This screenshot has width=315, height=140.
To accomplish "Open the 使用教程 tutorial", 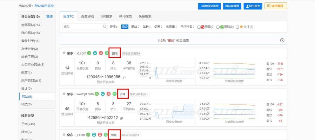I will pos(276,6).
